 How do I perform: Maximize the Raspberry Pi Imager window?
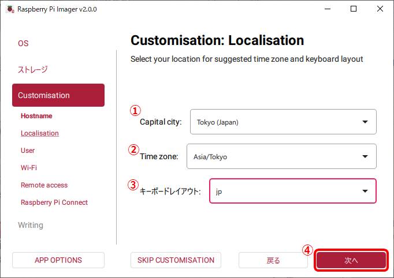tap(354, 9)
